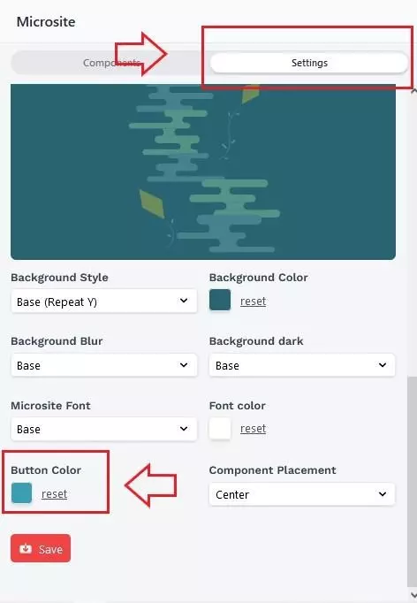The image size is (417, 603).
Task: Open the Background Blur dropdown
Action: (x=103, y=365)
